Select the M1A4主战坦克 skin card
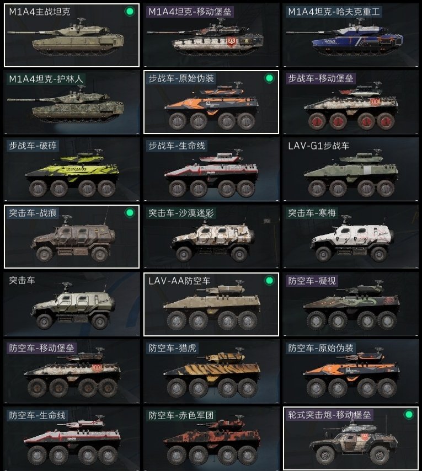 [x=72, y=35]
